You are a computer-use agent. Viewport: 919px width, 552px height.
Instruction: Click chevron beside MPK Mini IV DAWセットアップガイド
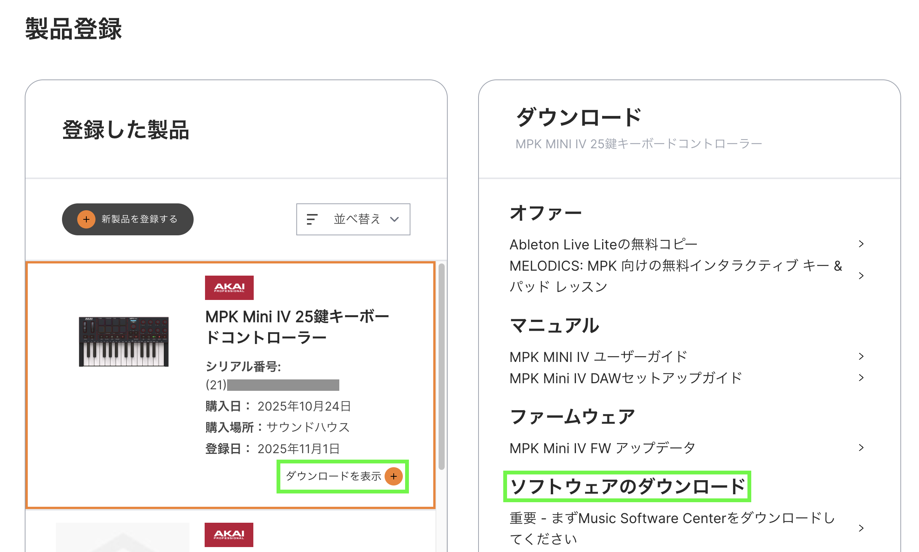(861, 378)
